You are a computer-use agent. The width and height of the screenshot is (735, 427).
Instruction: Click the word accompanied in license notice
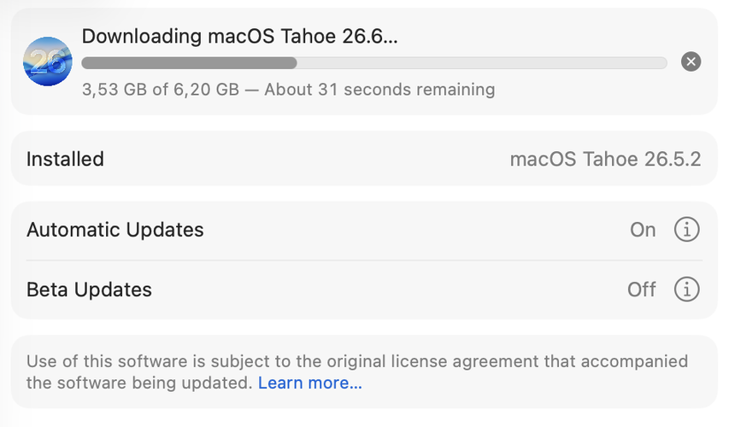coord(635,361)
